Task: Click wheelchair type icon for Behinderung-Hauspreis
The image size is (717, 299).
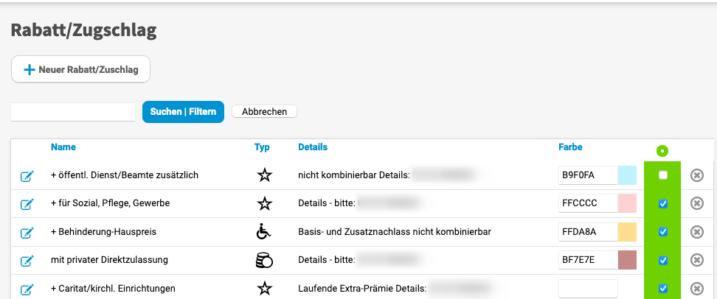Action: tap(263, 232)
